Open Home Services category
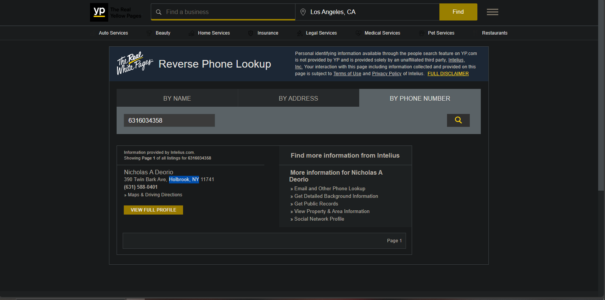Image resolution: width=605 pixels, height=300 pixels. point(214,33)
